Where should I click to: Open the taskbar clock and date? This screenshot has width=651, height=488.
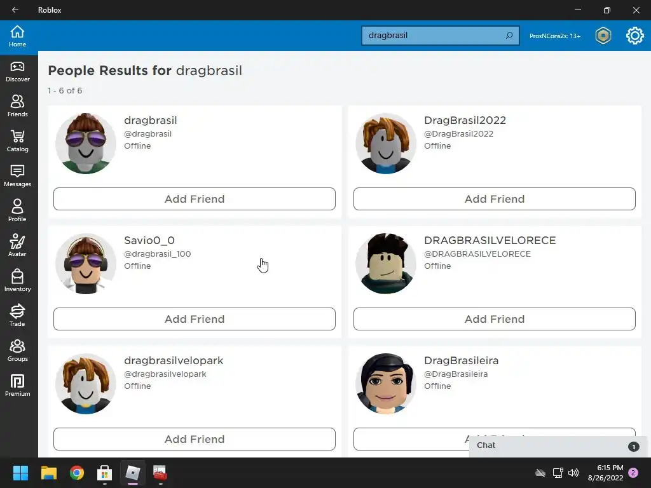[x=606, y=473]
